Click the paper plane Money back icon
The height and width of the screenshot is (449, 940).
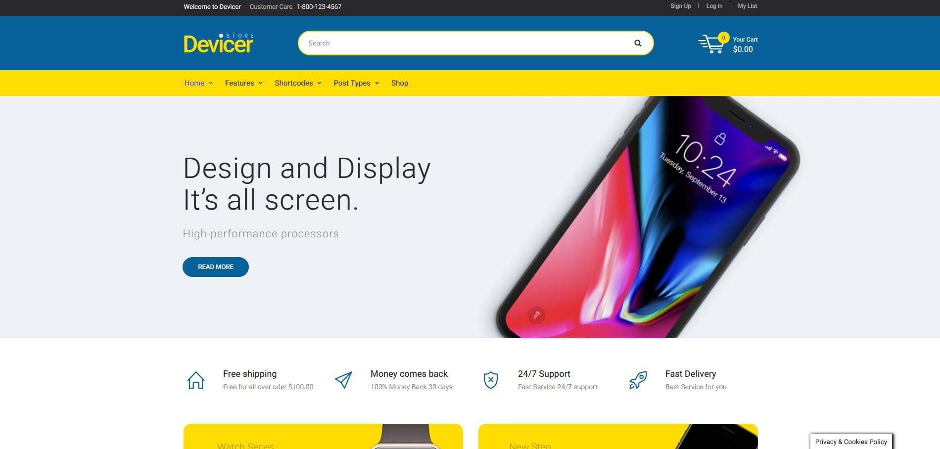click(x=343, y=380)
